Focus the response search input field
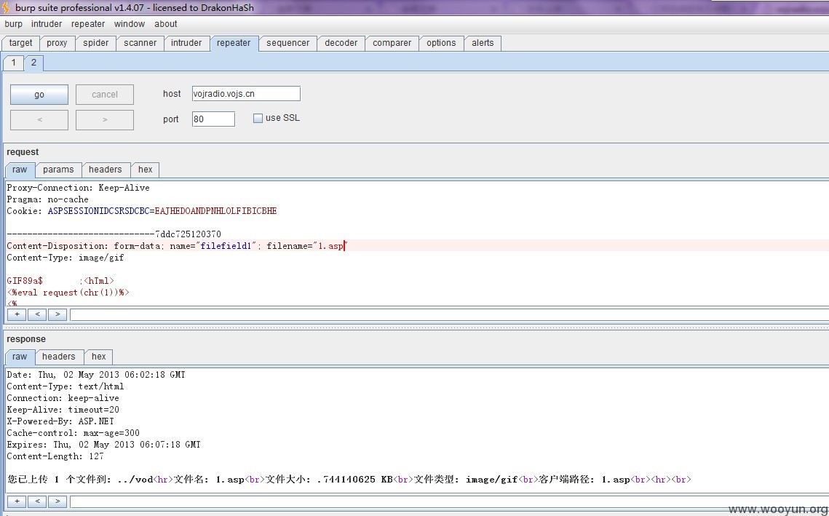829x516 pixels. 449,501
